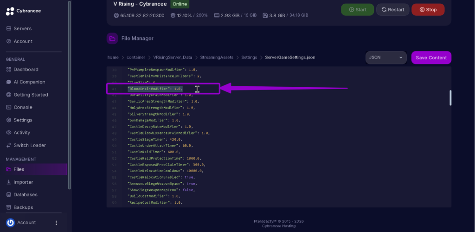Click the AI Companion chat icon
Screen dimensions: 475x232
pos(9,82)
